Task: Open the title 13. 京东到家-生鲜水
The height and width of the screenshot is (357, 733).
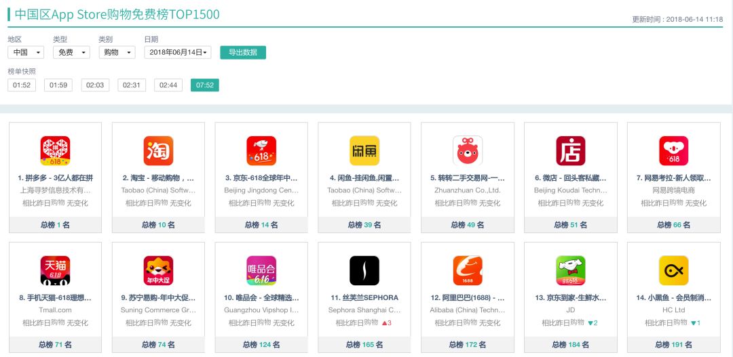Action: (x=570, y=298)
